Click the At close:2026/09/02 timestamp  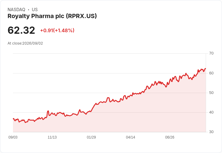pyautogui.click(x=25, y=43)
